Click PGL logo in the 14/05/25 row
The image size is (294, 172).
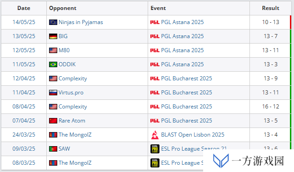point(155,22)
